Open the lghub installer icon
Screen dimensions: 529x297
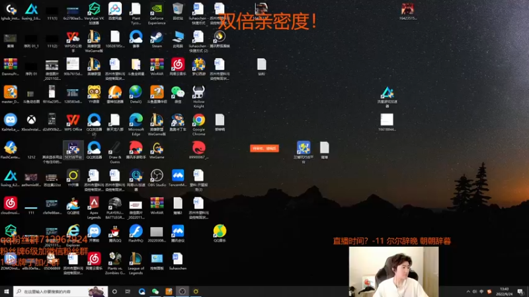tap(10, 11)
